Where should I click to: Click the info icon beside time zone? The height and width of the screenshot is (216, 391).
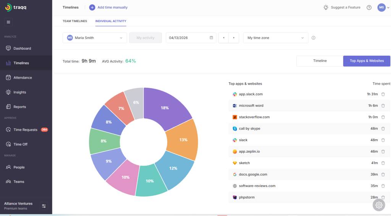313,38
